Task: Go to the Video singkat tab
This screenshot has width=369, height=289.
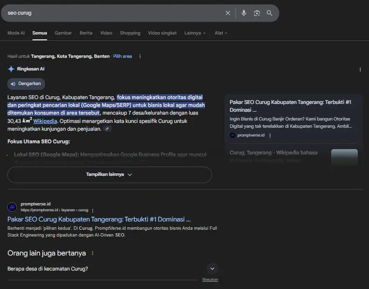Action: coord(162,33)
